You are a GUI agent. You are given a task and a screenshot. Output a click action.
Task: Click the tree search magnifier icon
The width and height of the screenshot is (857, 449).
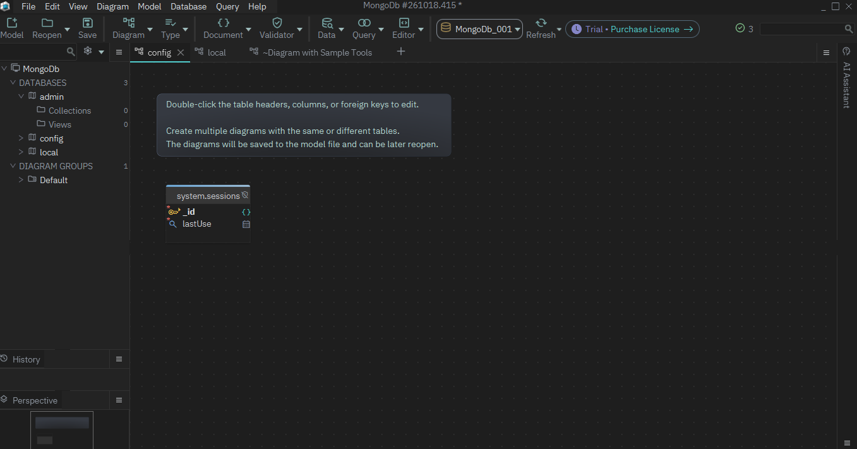(71, 52)
